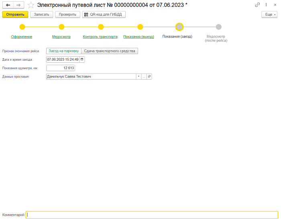Select 'Заезд на парковку' option

coord(63,51)
